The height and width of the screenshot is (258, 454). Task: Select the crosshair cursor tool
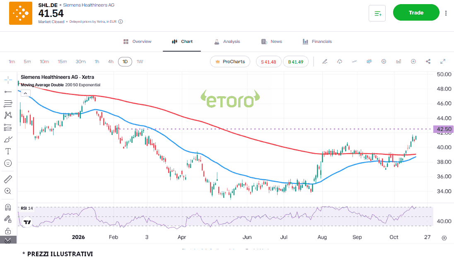pos(8,80)
